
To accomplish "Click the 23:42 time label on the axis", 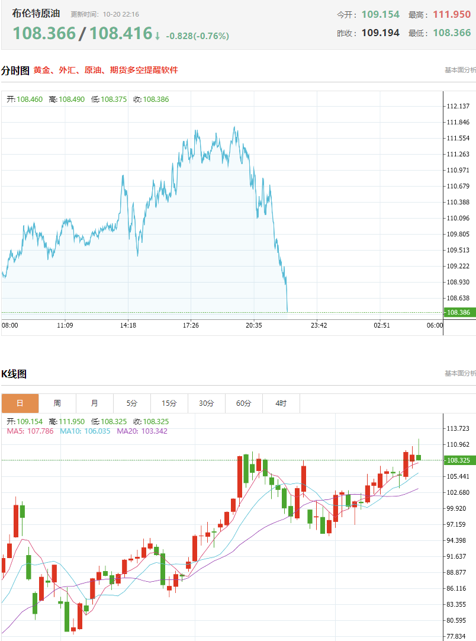I will (319, 325).
